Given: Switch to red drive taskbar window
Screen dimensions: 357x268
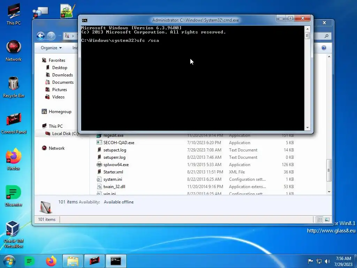Looking at the screenshot, I should click(94, 261).
